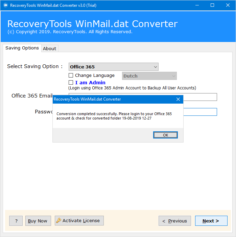Image resolution: width=236 pixels, height=237 pixels.
Task: Close the main application window
Action: click(228, 5)
